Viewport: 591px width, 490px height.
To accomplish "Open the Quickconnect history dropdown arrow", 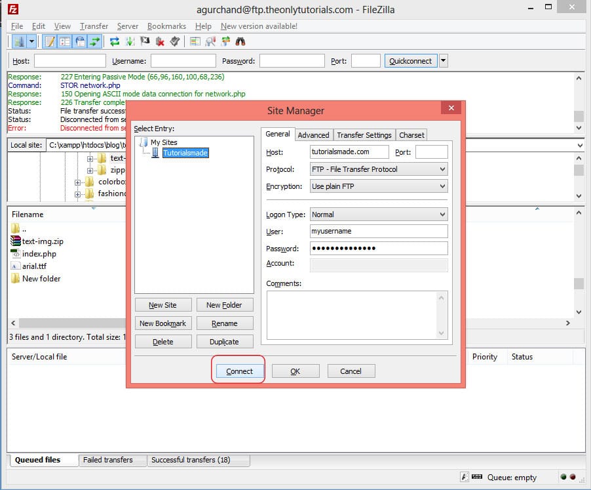I will coord(444,60).
